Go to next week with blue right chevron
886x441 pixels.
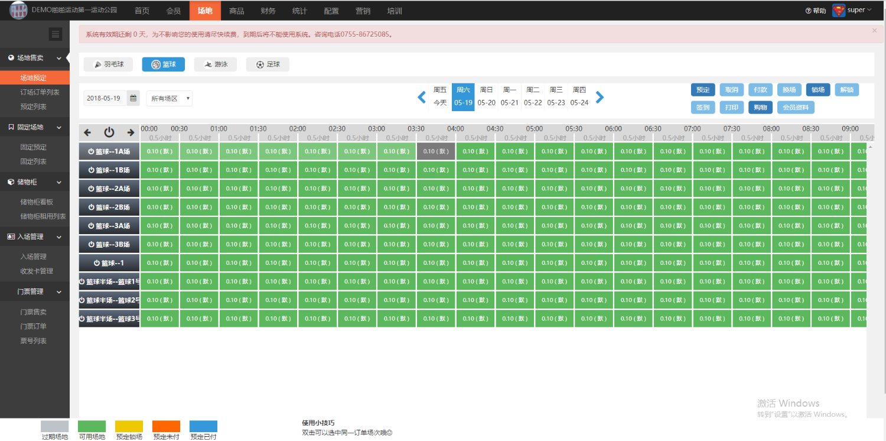click(x=600, y=98)
